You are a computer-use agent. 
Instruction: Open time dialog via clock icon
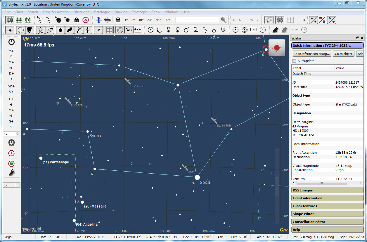point(11,42)
